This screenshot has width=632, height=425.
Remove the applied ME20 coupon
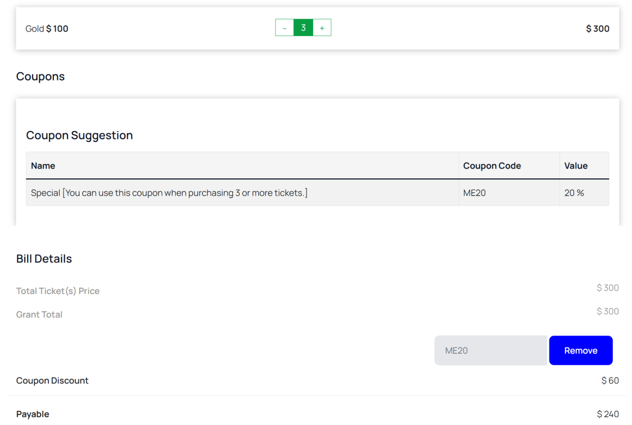(581, 350)
